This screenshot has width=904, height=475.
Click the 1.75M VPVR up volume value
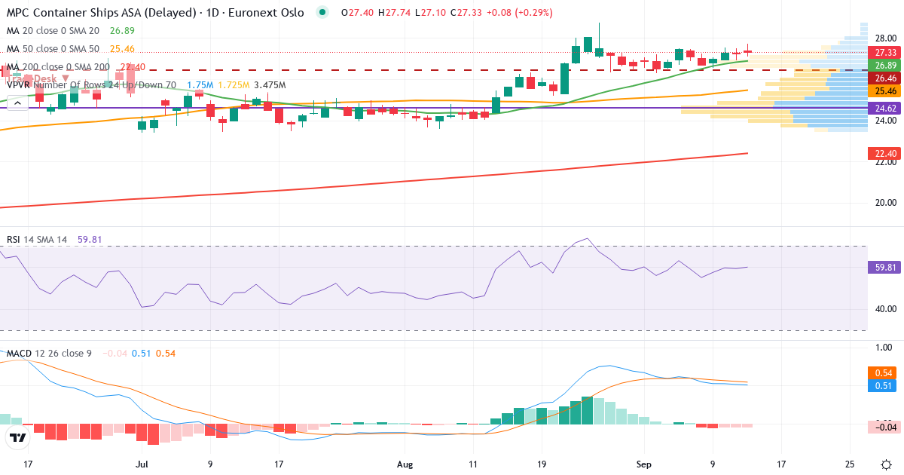tap(200, 85)
